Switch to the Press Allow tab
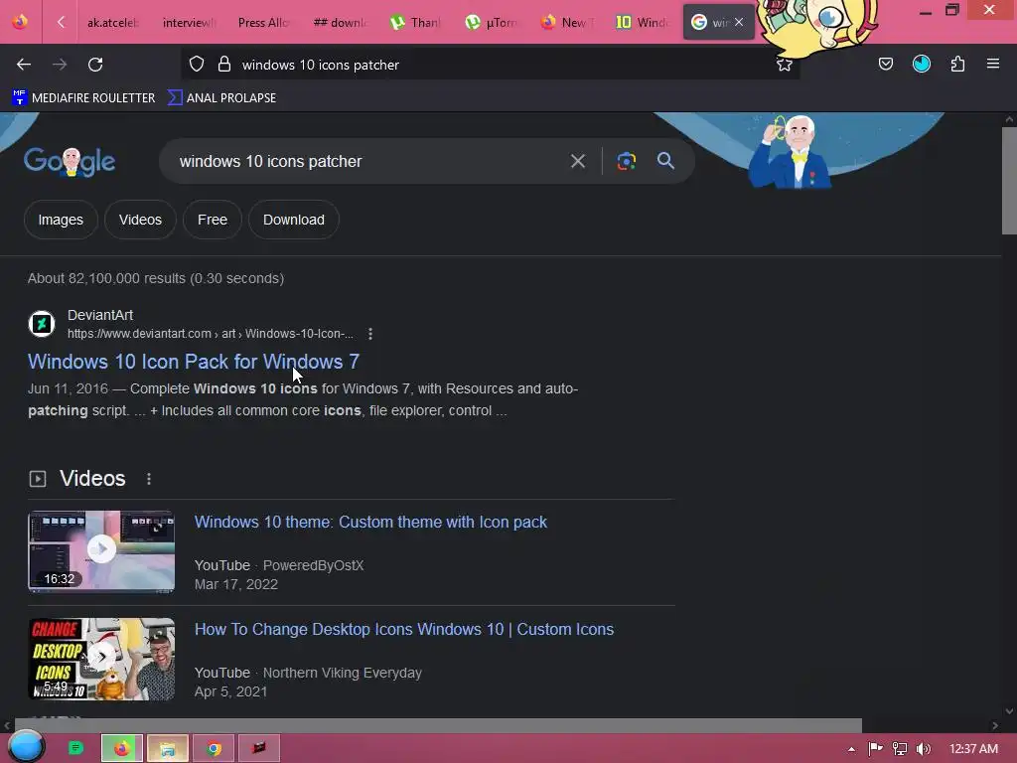 [263, 22]
